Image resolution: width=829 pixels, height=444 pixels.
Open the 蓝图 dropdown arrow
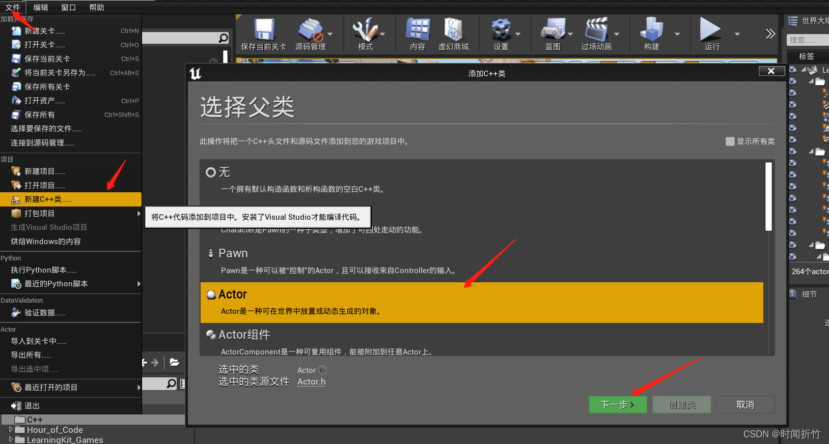570,34
